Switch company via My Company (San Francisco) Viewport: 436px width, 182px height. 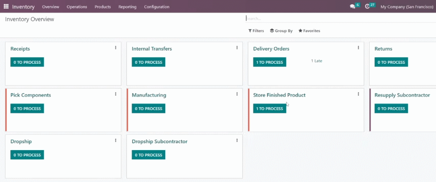point(407,7)
